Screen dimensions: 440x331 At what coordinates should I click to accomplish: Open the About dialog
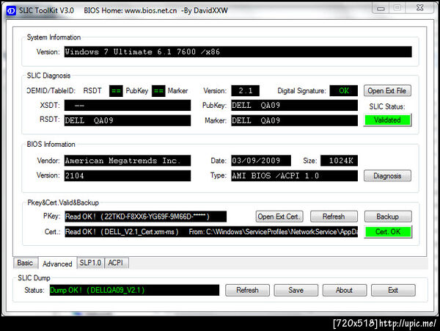tap(345, 290)
